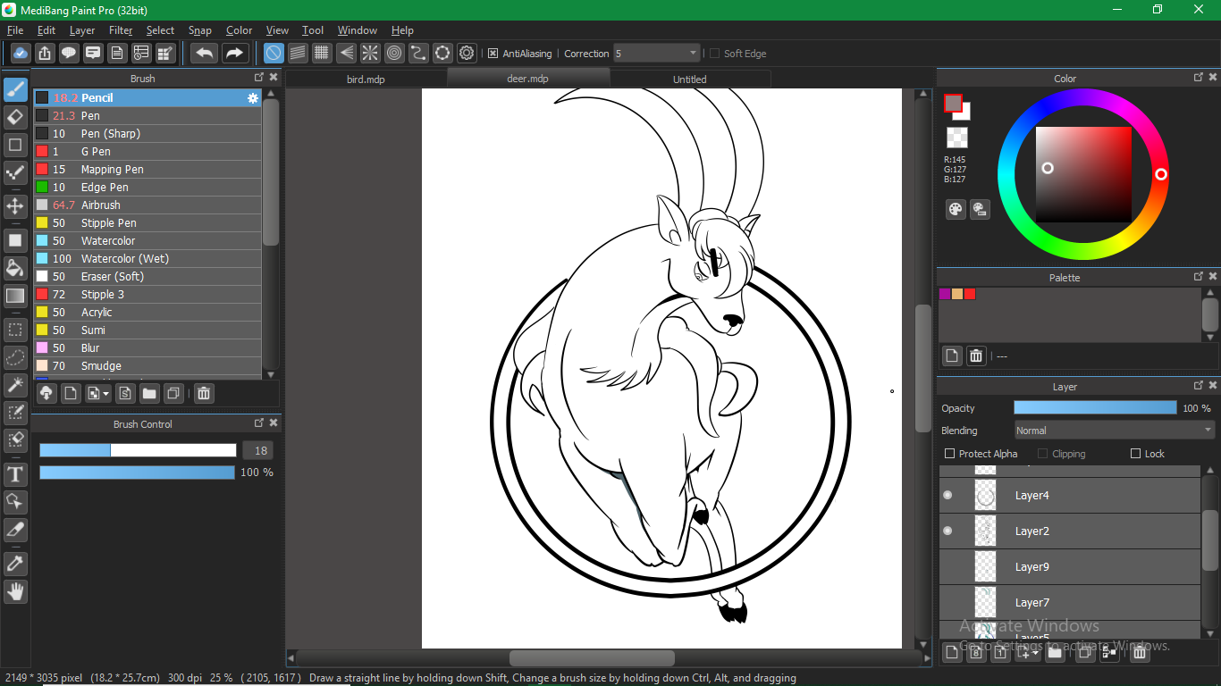The height and width of the screenshot is (686, 1221).
Task: Expand the Correction value dropdown
Action: point(691,54)
